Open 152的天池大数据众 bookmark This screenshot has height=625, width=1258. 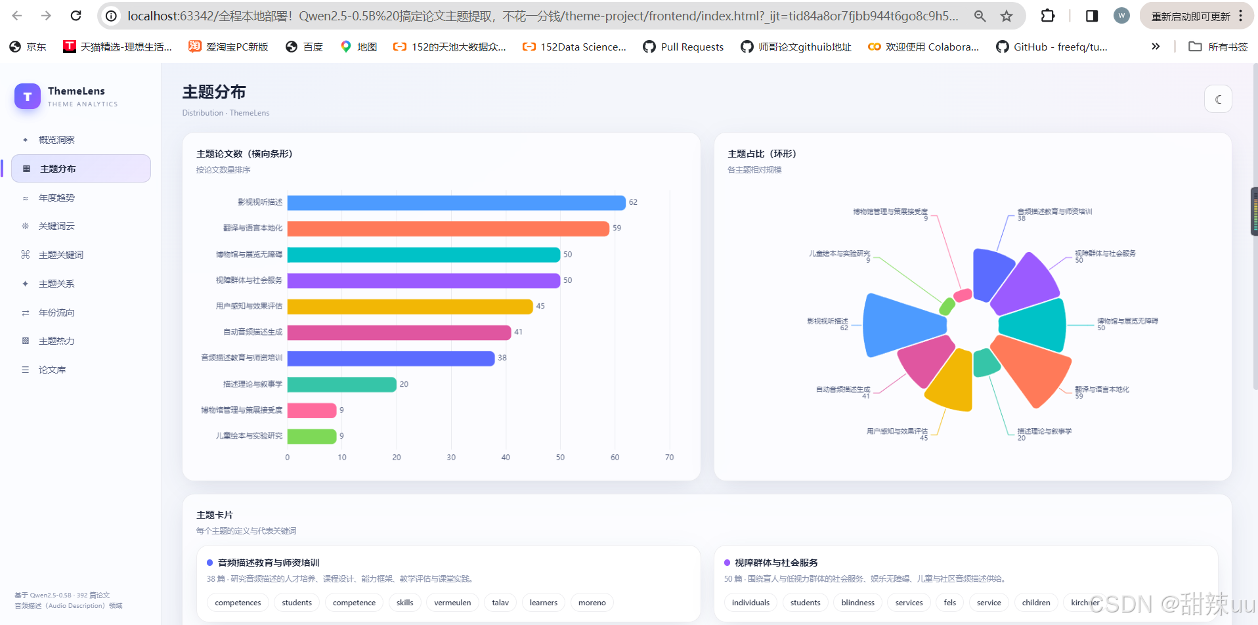pyautogui.click(x=450, y=47)
